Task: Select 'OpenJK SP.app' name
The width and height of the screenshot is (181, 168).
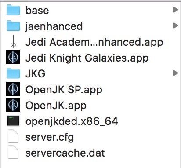Action: [64, 90]
